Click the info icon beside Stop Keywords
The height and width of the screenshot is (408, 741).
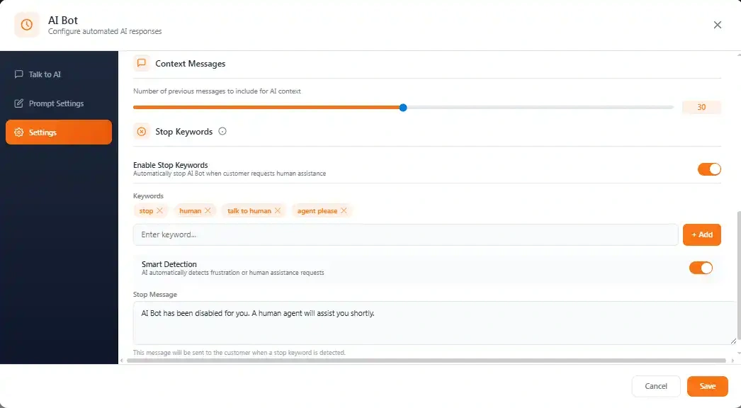222,131
